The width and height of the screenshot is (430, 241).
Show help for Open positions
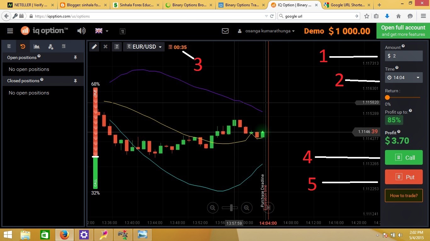coord(39,56)
